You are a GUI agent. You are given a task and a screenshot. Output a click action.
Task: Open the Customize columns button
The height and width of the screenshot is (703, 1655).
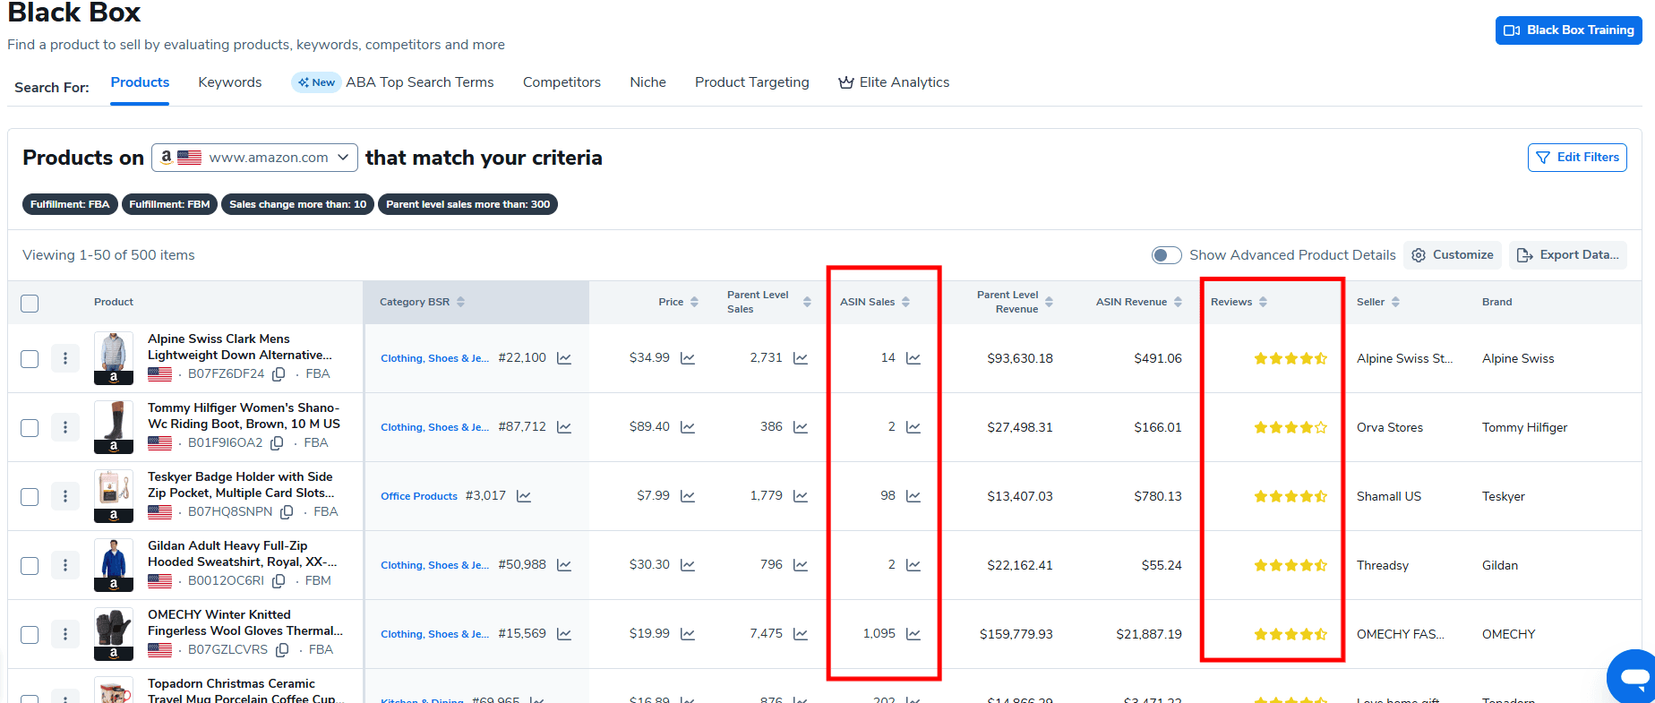point(1453,255)
